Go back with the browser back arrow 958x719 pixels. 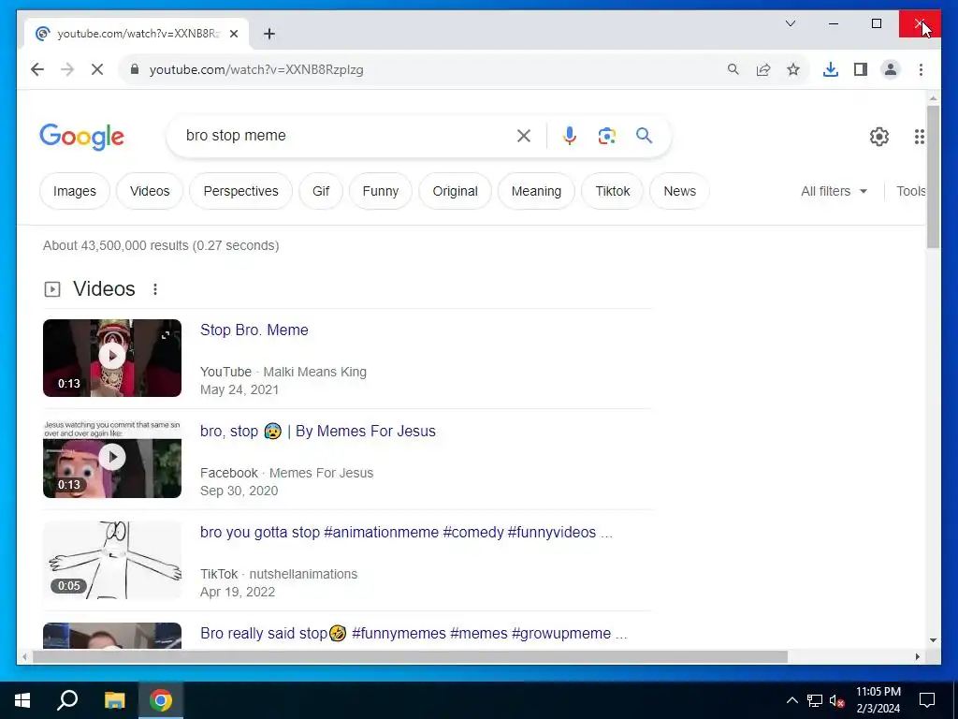tap(37, 69)
